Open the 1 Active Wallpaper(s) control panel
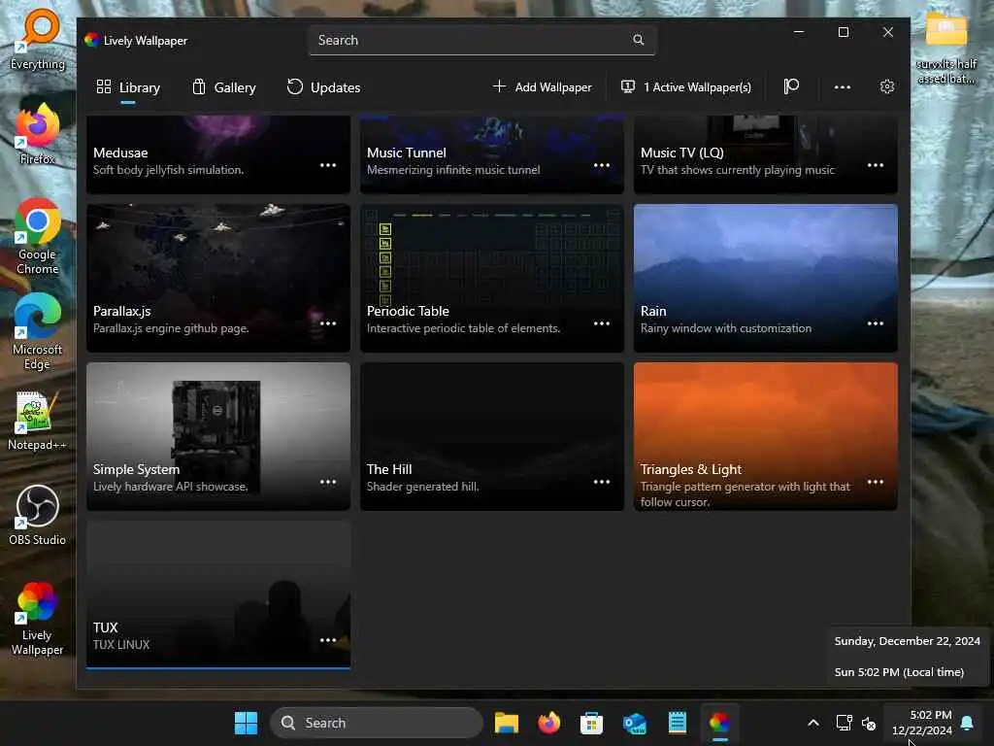This screenshot has height=746, width=994. (x=686, y=86)
